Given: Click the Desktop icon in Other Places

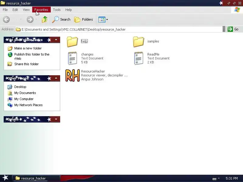Looking at the screenshot, I should pos(10,87).
